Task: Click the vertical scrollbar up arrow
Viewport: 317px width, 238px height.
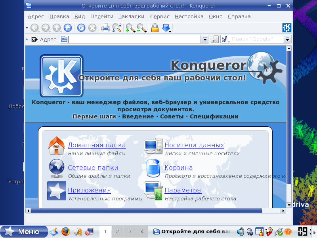Action: point(289,48)
